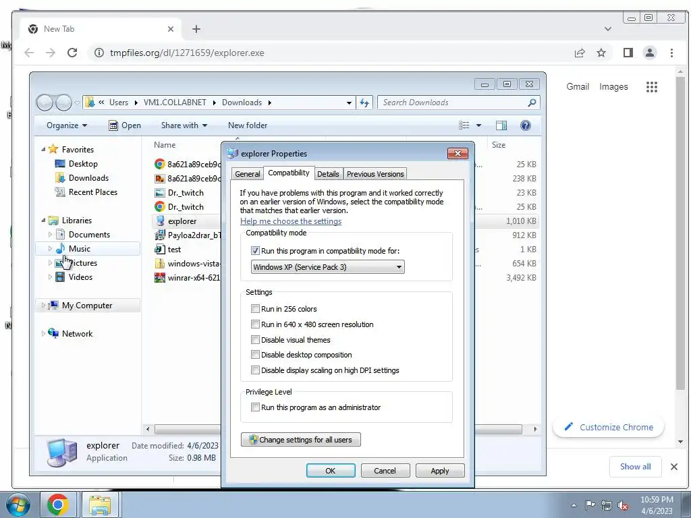The image size is (691, 518).
Task: Select the Compatibility tab
Action: point(289,173)
